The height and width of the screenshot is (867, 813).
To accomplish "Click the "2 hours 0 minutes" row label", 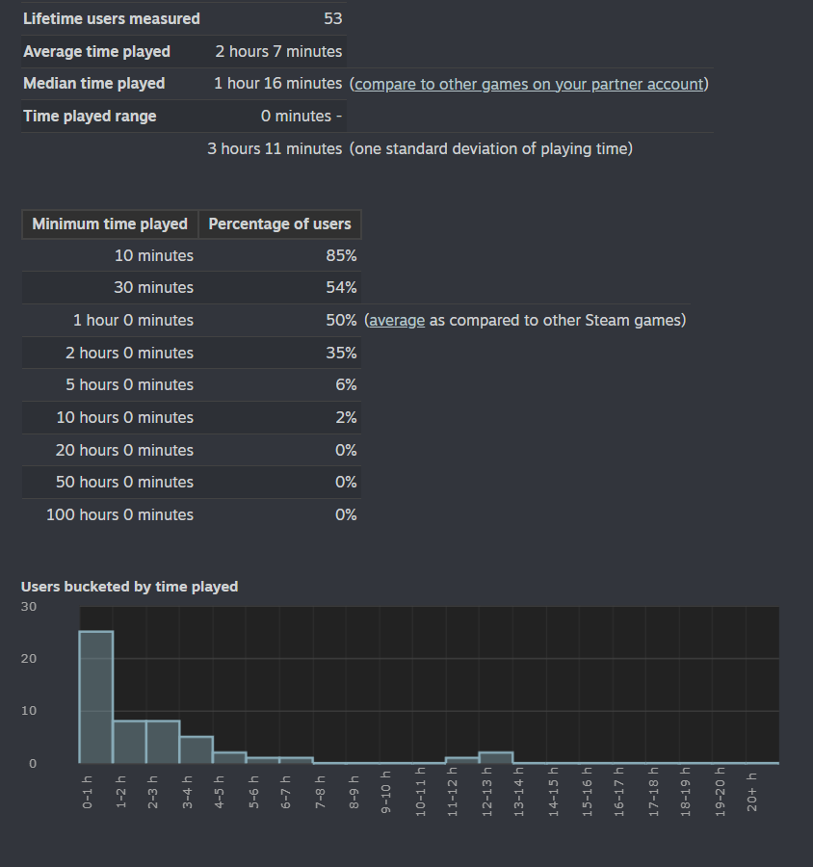I will pos(129,354).
